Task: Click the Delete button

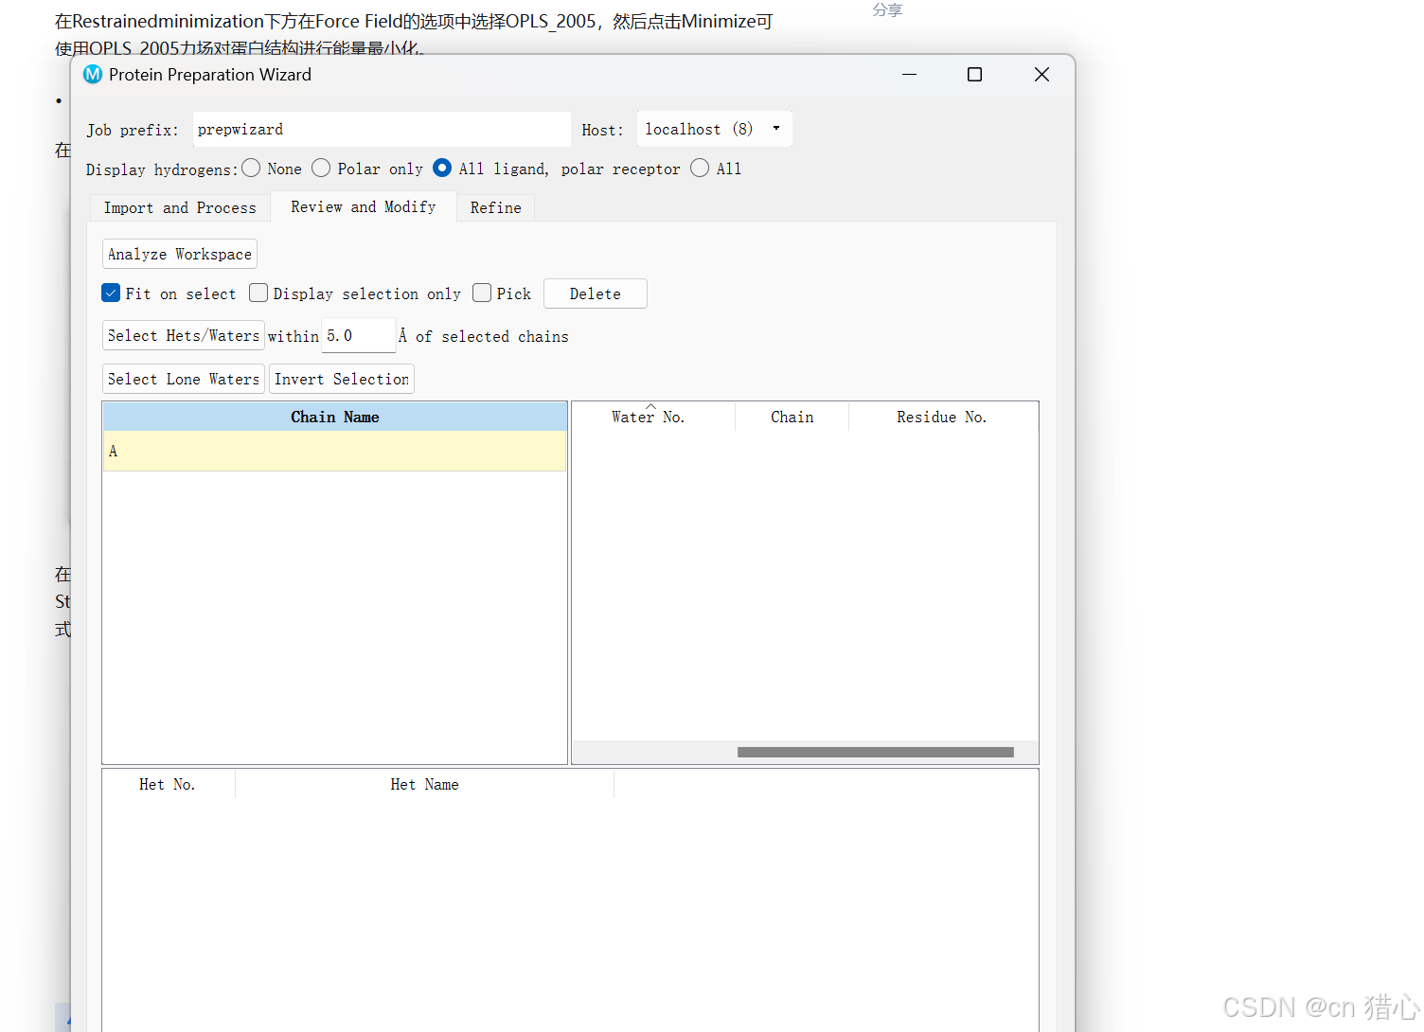Action: coord(596,294)
